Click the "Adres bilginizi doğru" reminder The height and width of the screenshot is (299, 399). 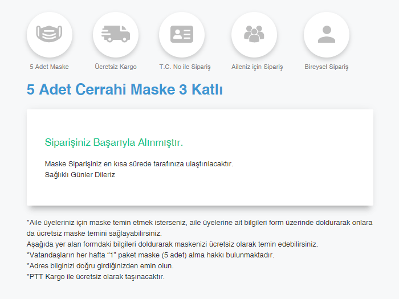coord(100,266)
